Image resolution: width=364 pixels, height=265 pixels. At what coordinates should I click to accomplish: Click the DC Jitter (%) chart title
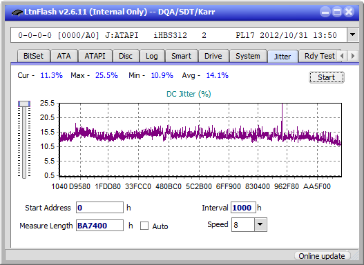coord(189,94)
